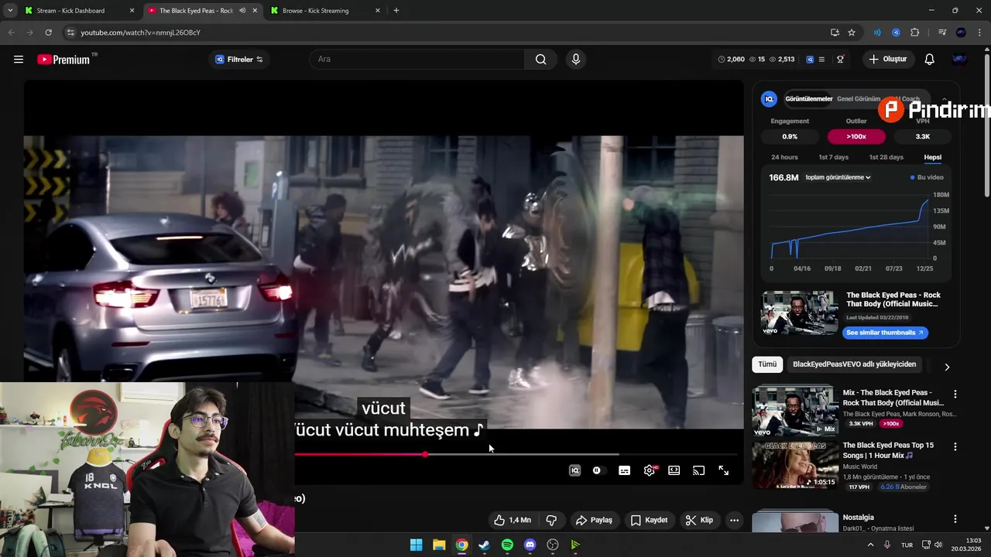This screenshot has width=991, height=557.
Task: Click See similar thumbnails link
Action: tap(885, 333)
